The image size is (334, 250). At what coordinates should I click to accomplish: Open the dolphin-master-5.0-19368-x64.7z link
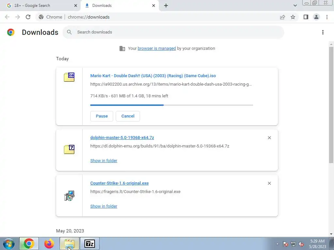(x=122, y=138)
